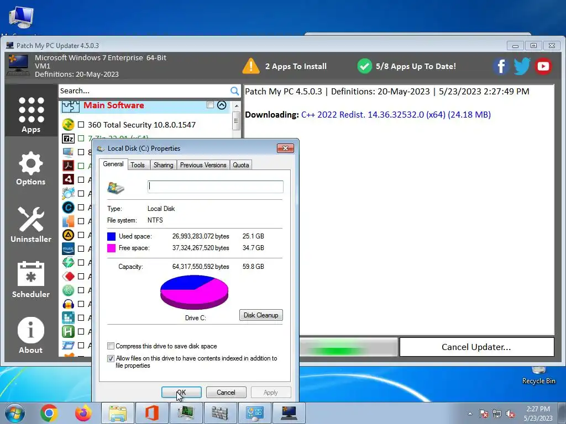Screen dimensions: 566x424
Task: Open the Scheduler calendar section
Action: point(31,279)
